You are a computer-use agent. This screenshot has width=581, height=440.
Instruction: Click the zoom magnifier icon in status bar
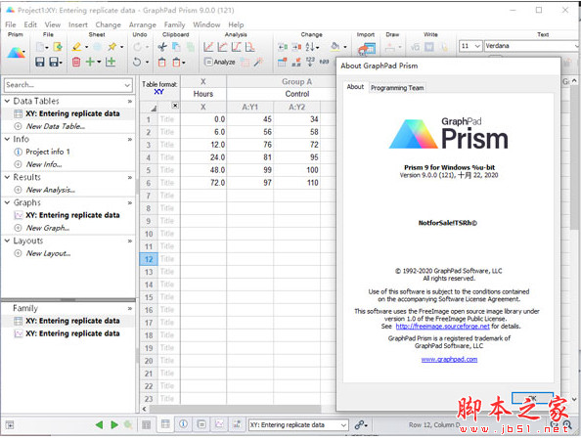click(567, 425)
